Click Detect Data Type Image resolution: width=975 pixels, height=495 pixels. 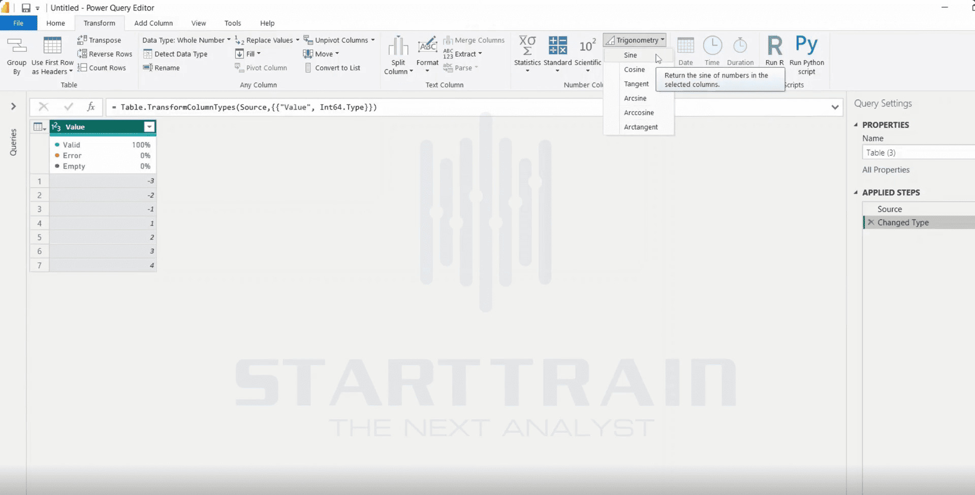coord(175,54)
